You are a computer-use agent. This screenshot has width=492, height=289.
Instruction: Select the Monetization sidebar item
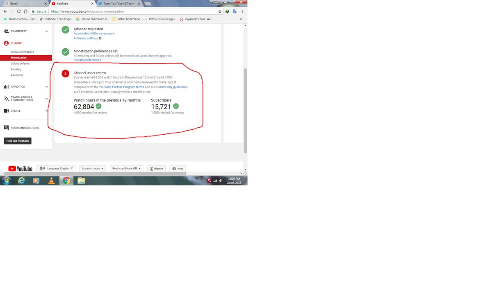point(26,58)
